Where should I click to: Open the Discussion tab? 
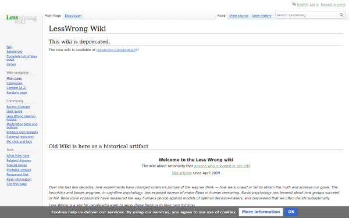73,16
